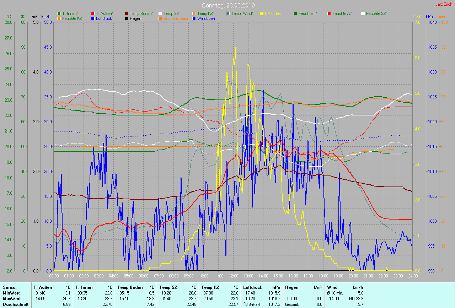Click the '06:00' time axis label
Viewport: 455px width, 308px height.
pos(144,276)
